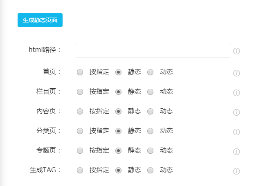
Task: Click info icon on 生成TAG row
Action: pyautogui.click(x=236, y=171)
